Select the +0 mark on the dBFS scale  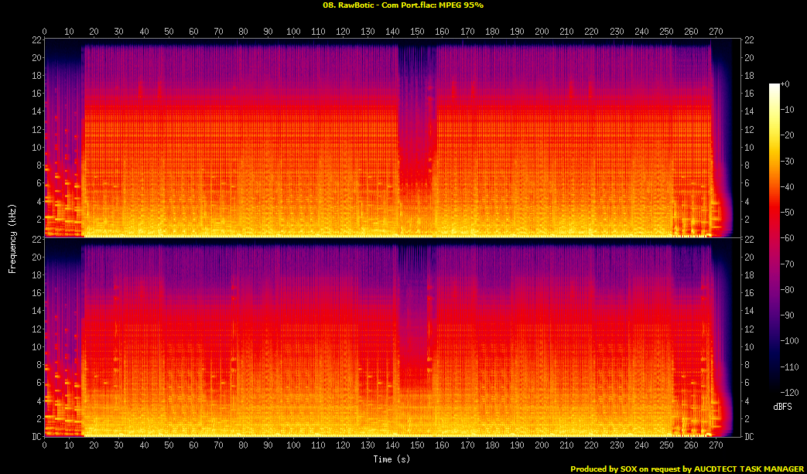click(785, 84)
